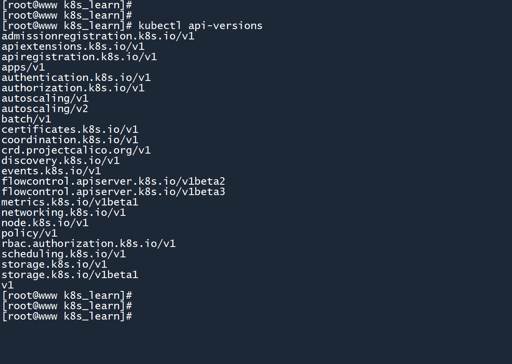The height and width of the screenshot is (364, 512).
Task: Click the apiextensions.k8s.io/v1 line
Action: point(73,46)
